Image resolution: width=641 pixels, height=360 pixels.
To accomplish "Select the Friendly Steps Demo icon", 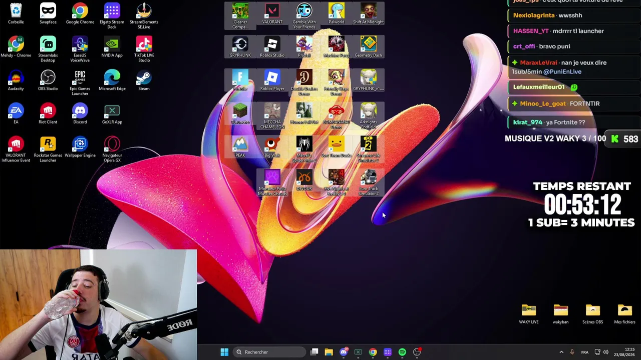I will (337, 83).
